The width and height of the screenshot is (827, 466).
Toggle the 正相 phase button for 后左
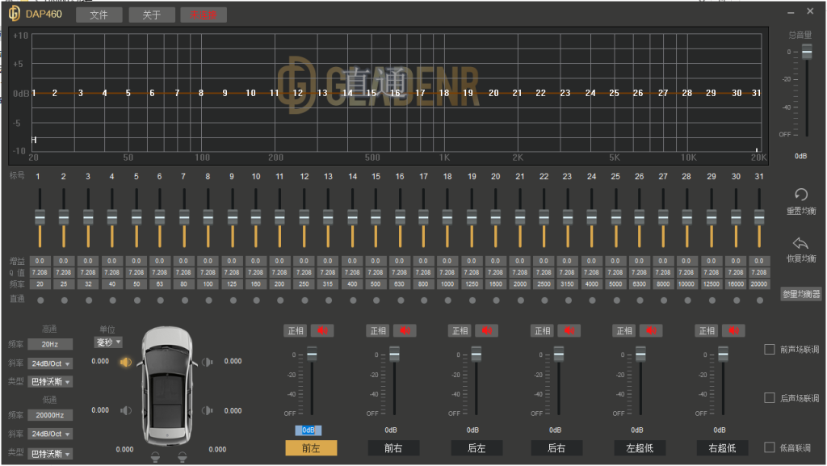pos(460,330)
